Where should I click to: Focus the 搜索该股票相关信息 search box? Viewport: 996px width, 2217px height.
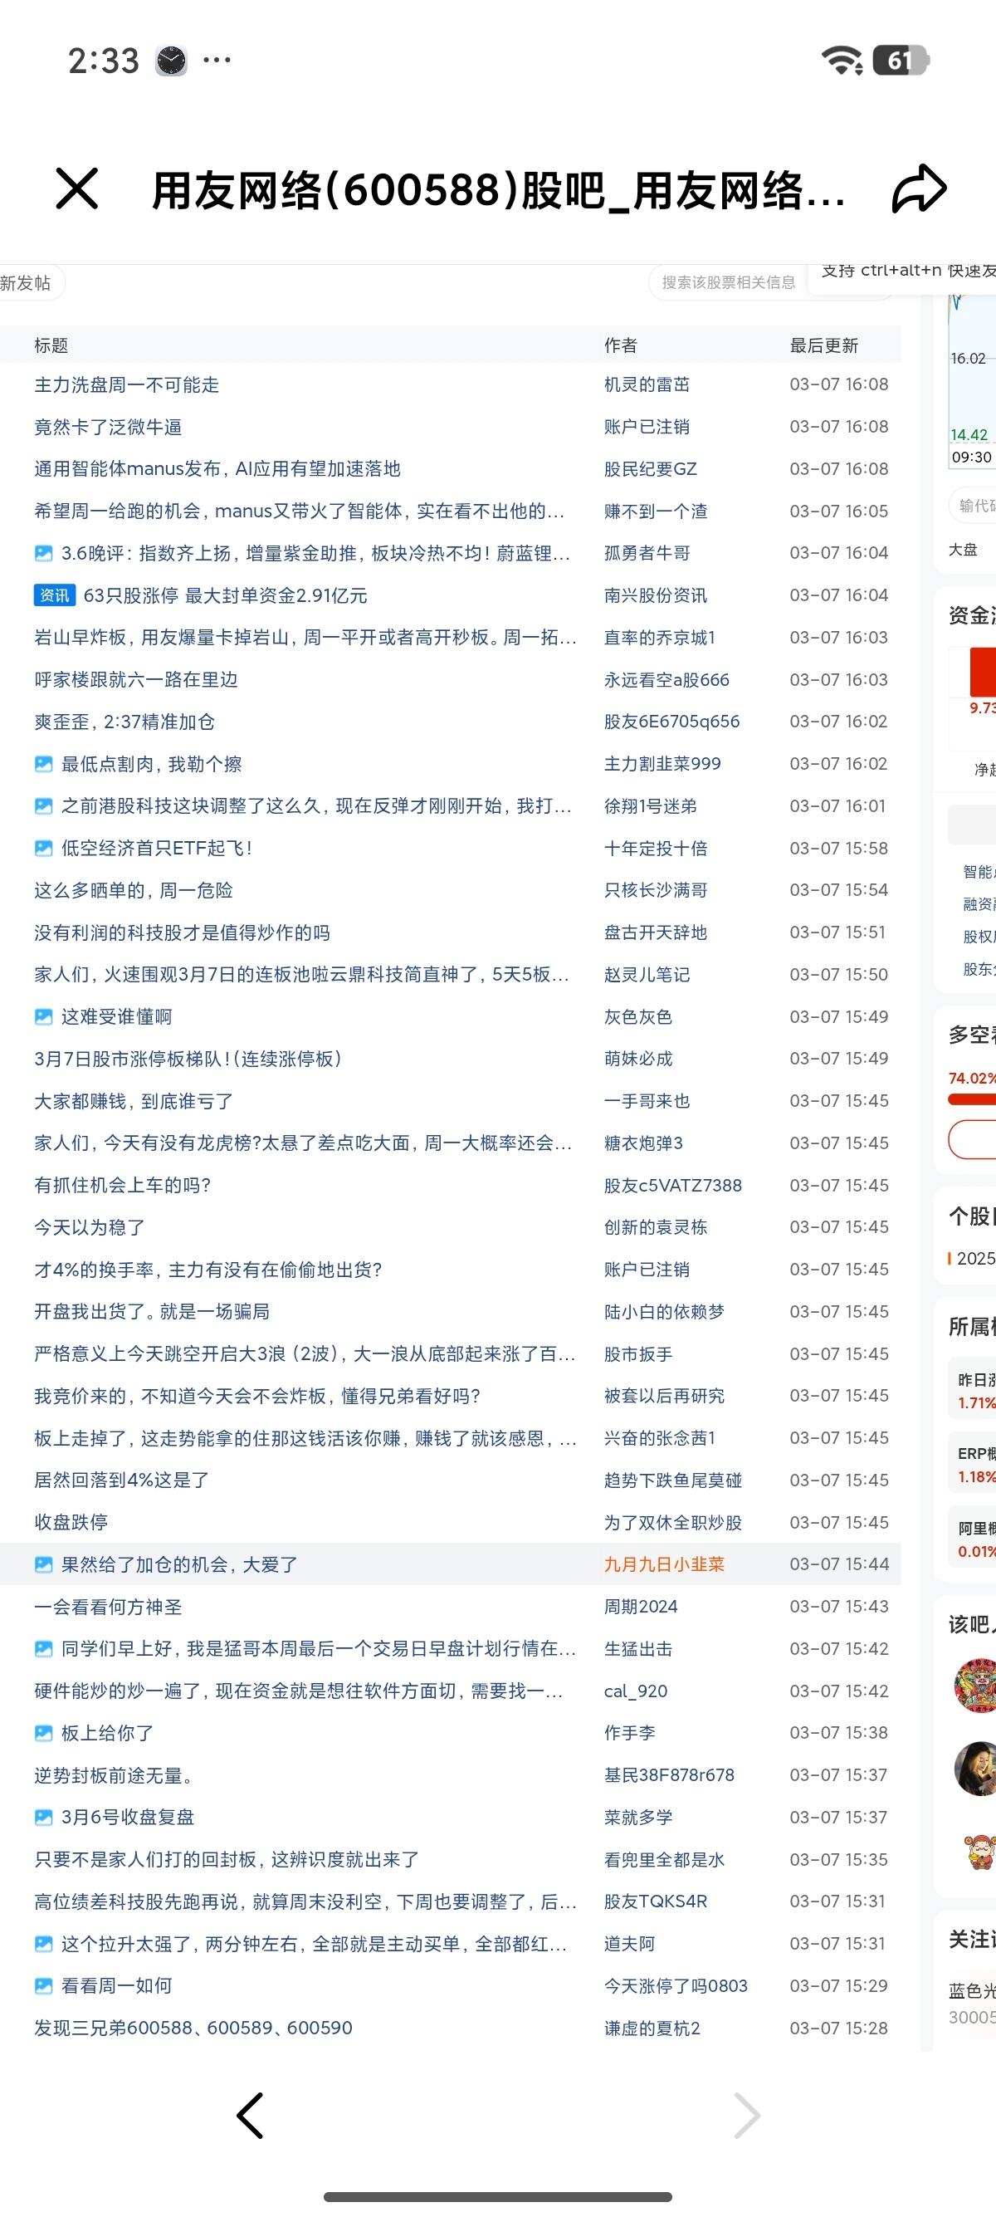pyautogui.click(x=728, y=282)
